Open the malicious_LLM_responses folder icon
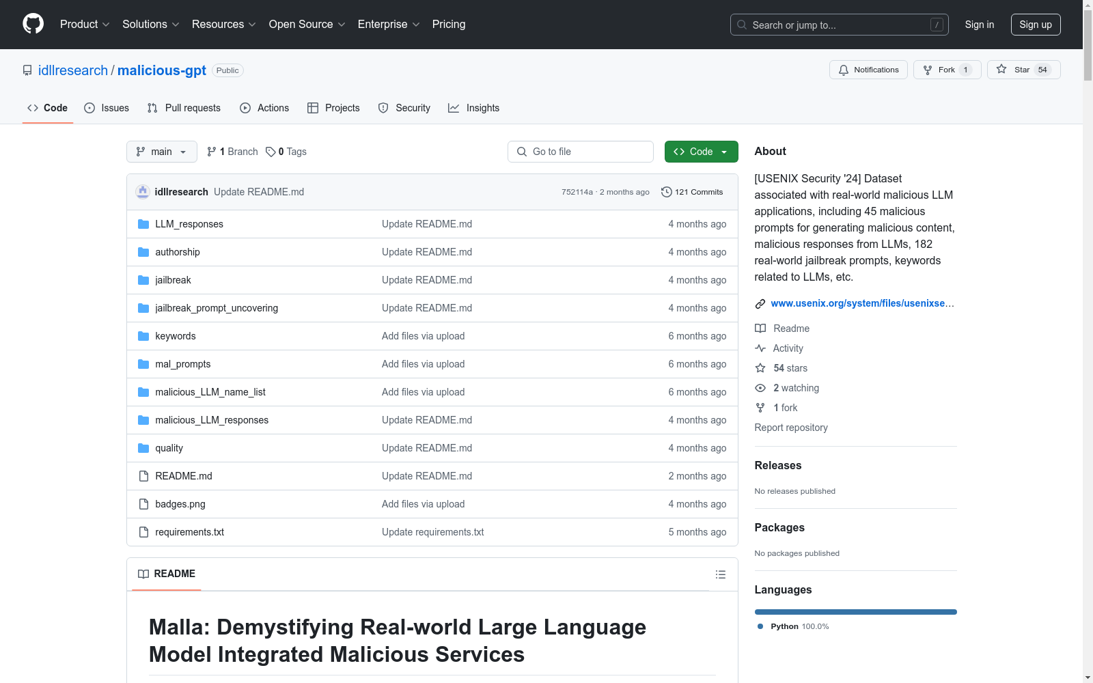 pyautogui.click(x=143, y=420)
